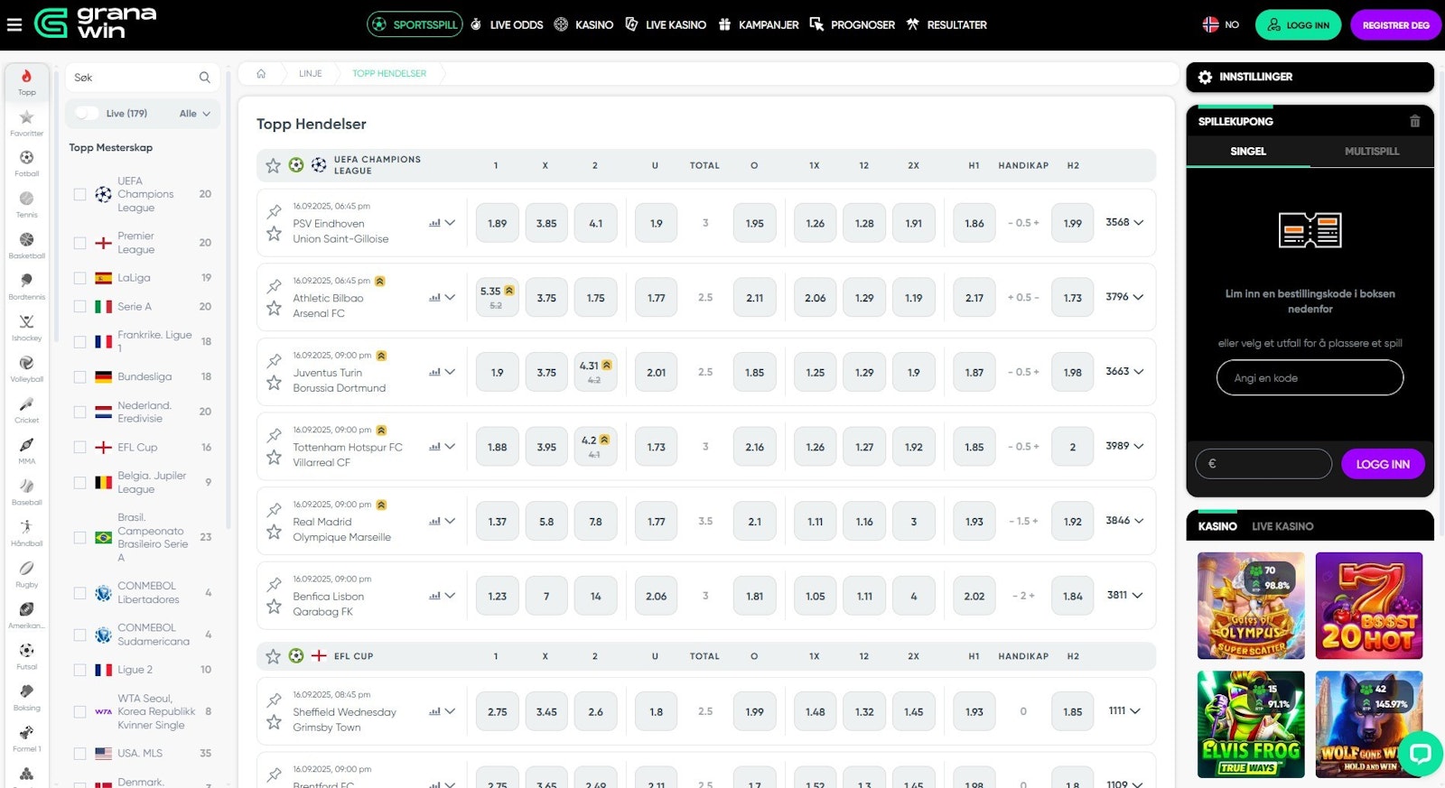Switch to the Multispill tab
The height and width of the screenshot is (788, 1445).
[x=1371, y=152]
